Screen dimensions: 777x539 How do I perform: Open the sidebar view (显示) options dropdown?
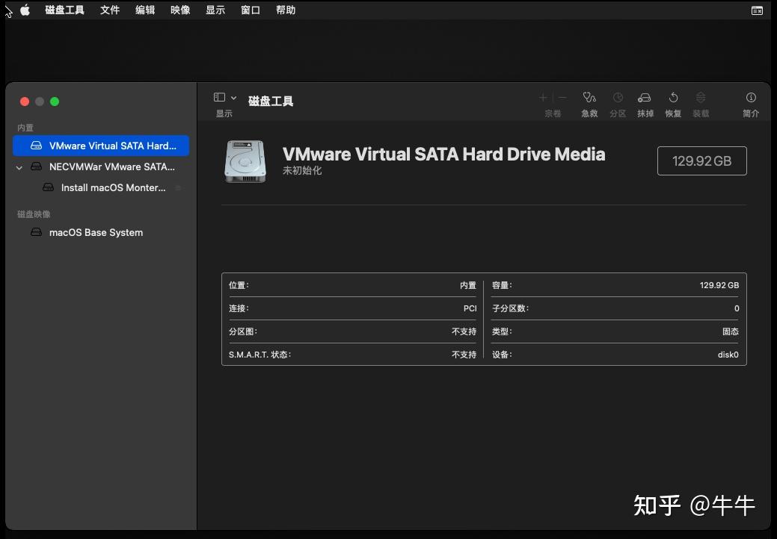(223, 97)
